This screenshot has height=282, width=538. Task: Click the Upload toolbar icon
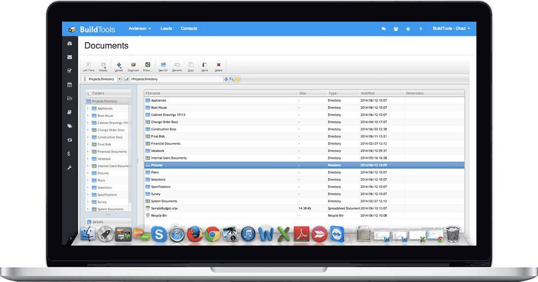(x=119, y=65)
